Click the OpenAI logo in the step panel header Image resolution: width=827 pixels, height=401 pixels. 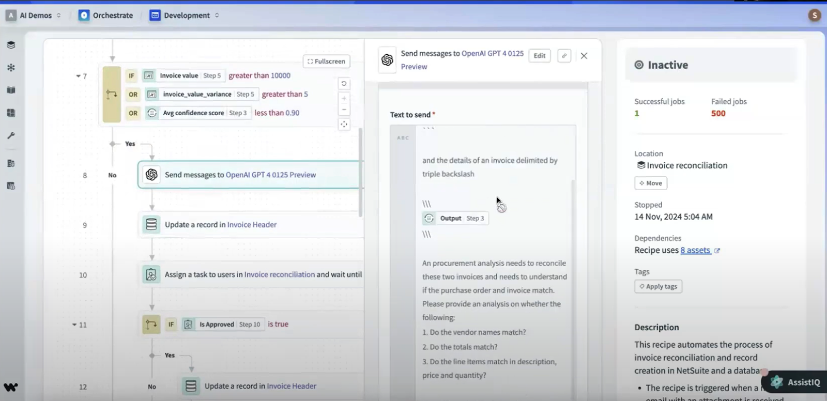click(x=387, y=60)
